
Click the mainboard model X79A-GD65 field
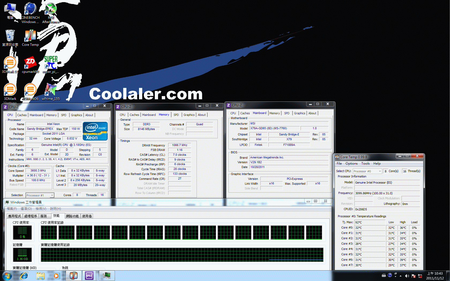coord(275,128)
